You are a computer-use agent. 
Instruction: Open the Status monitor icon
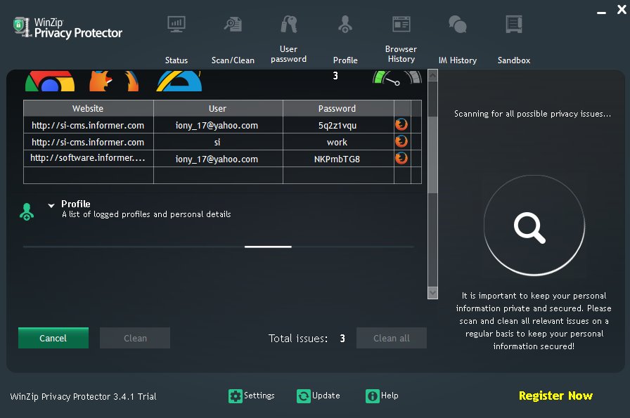tap(176, 25)
